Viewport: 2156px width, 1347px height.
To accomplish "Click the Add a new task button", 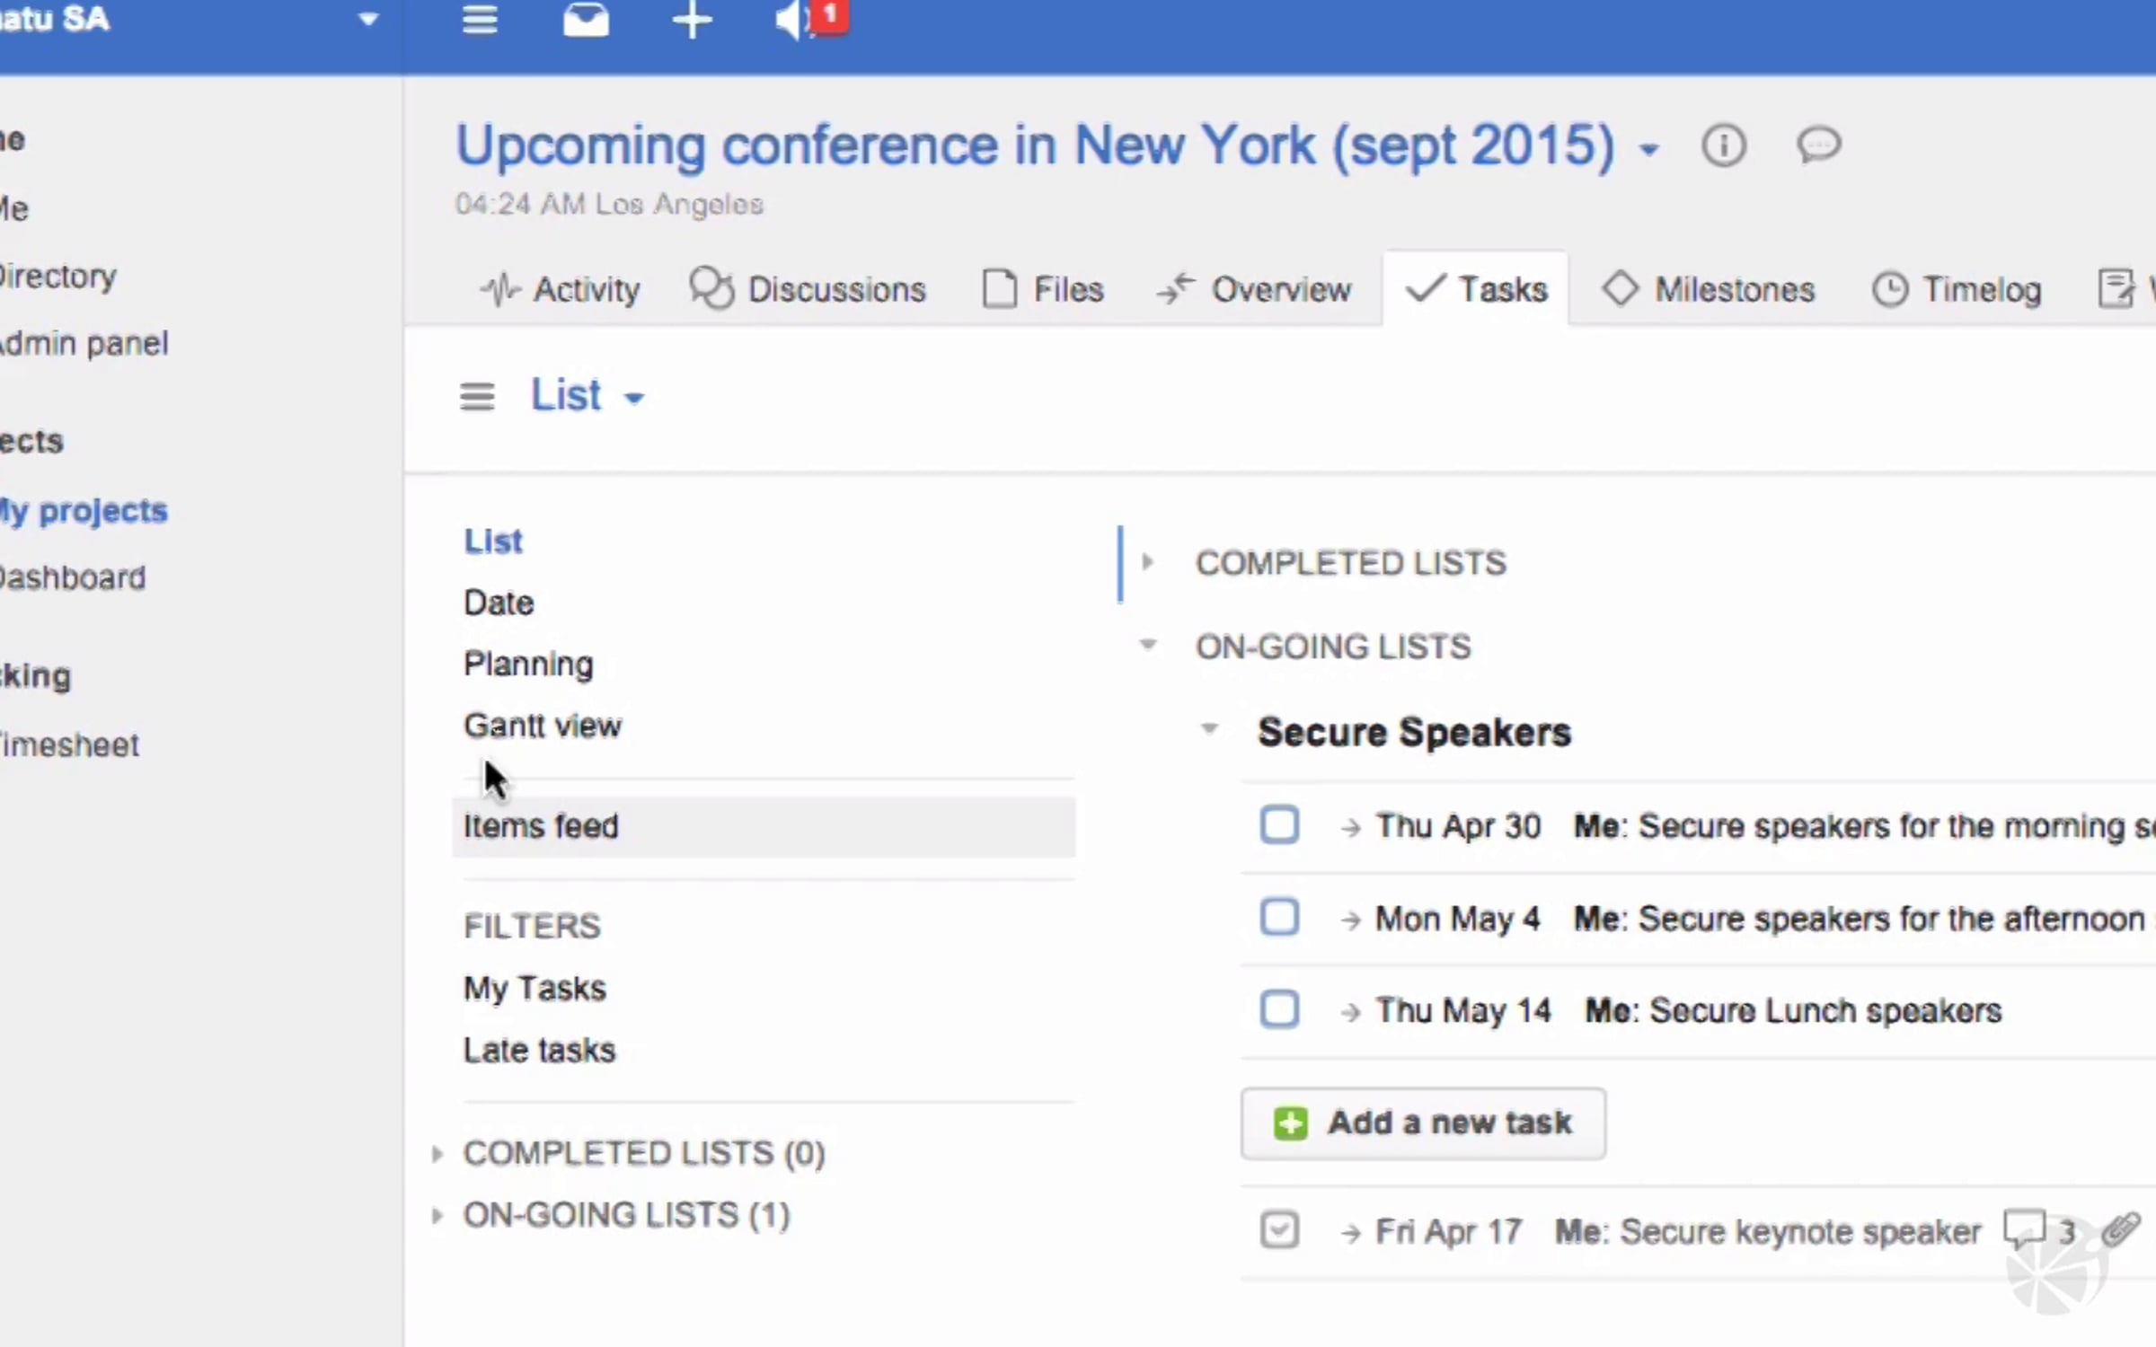I will point(1423,1122).
